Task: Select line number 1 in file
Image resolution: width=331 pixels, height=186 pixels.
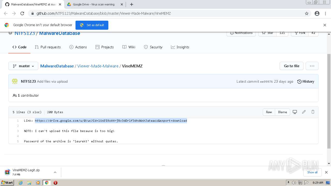Action: tap(18, 121)
